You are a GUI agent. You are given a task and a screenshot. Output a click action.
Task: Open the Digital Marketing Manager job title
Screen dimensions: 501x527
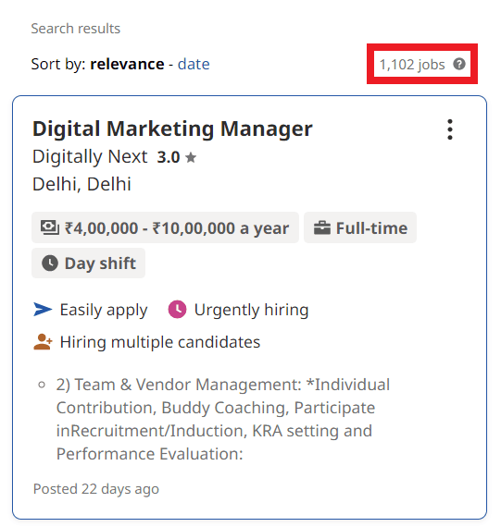tap(172, 129)
